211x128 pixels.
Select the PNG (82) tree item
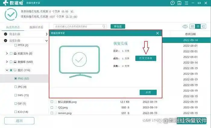[24, 79]
